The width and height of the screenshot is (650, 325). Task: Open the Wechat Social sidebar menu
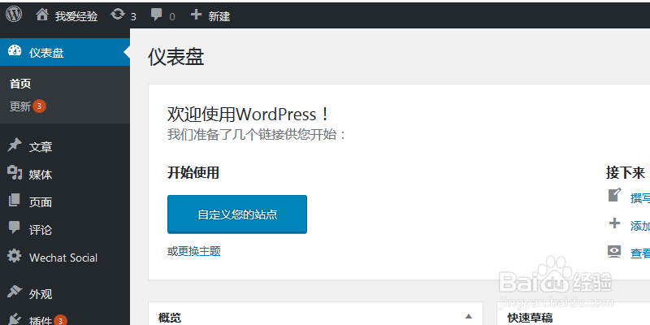click(x=63, y=258)
